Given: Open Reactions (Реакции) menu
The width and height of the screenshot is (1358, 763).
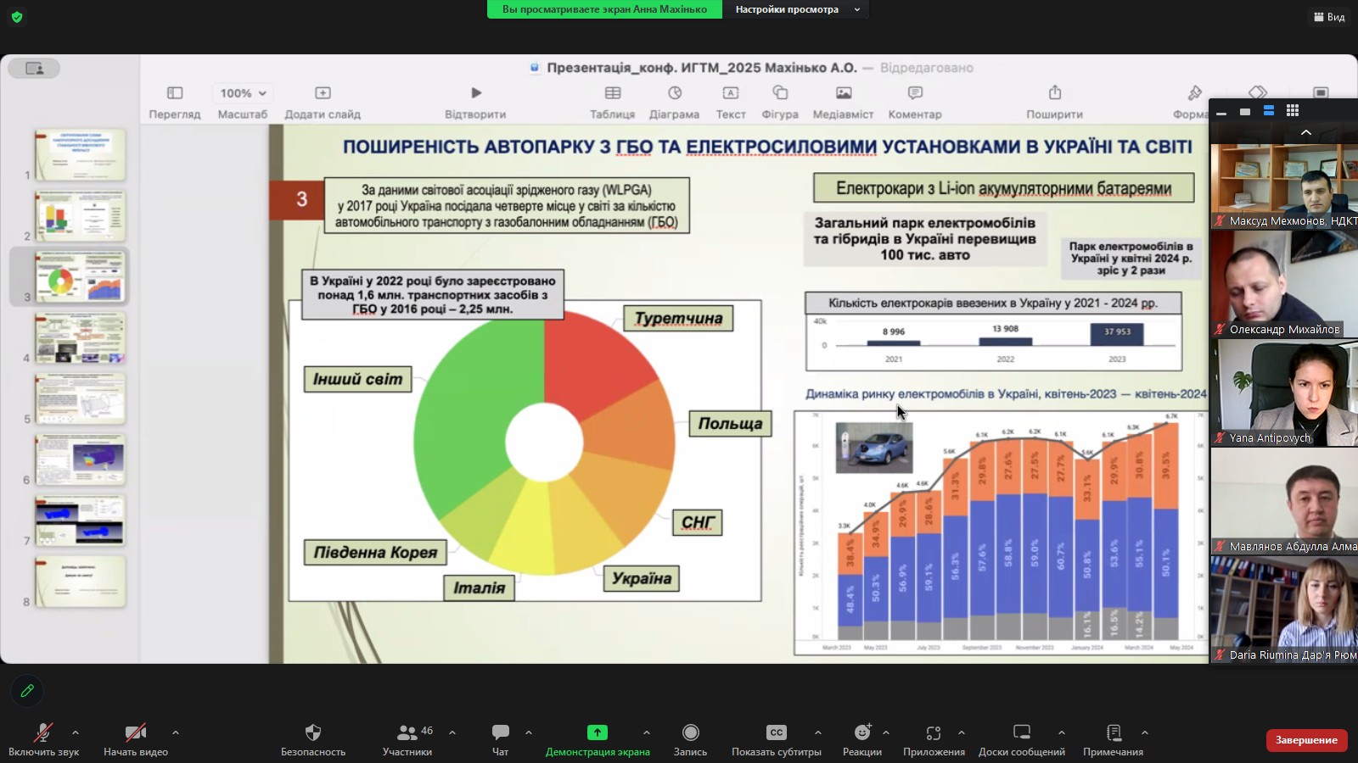Looking at the screenshot, I should (861, 733).
